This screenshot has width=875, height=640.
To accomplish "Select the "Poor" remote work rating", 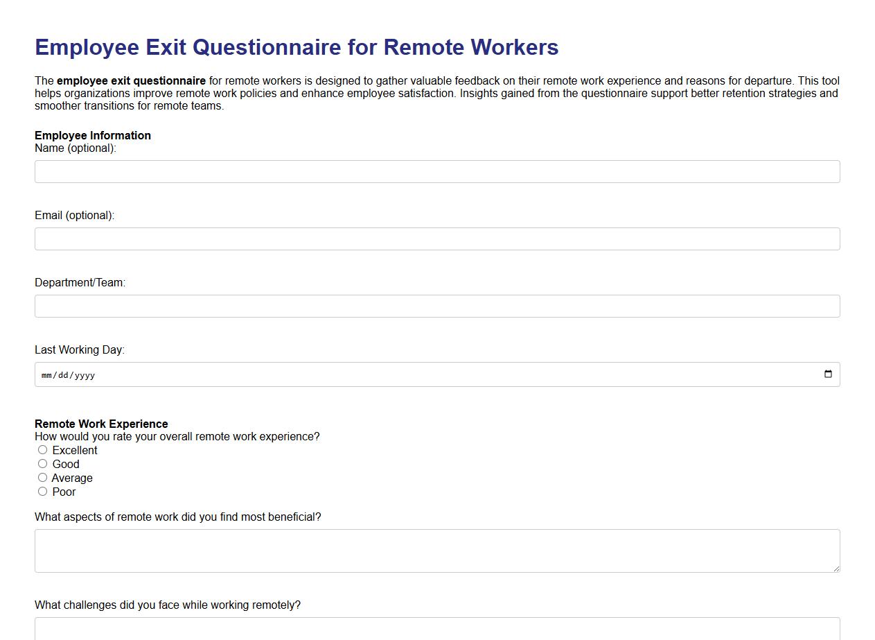I will 43,491.
